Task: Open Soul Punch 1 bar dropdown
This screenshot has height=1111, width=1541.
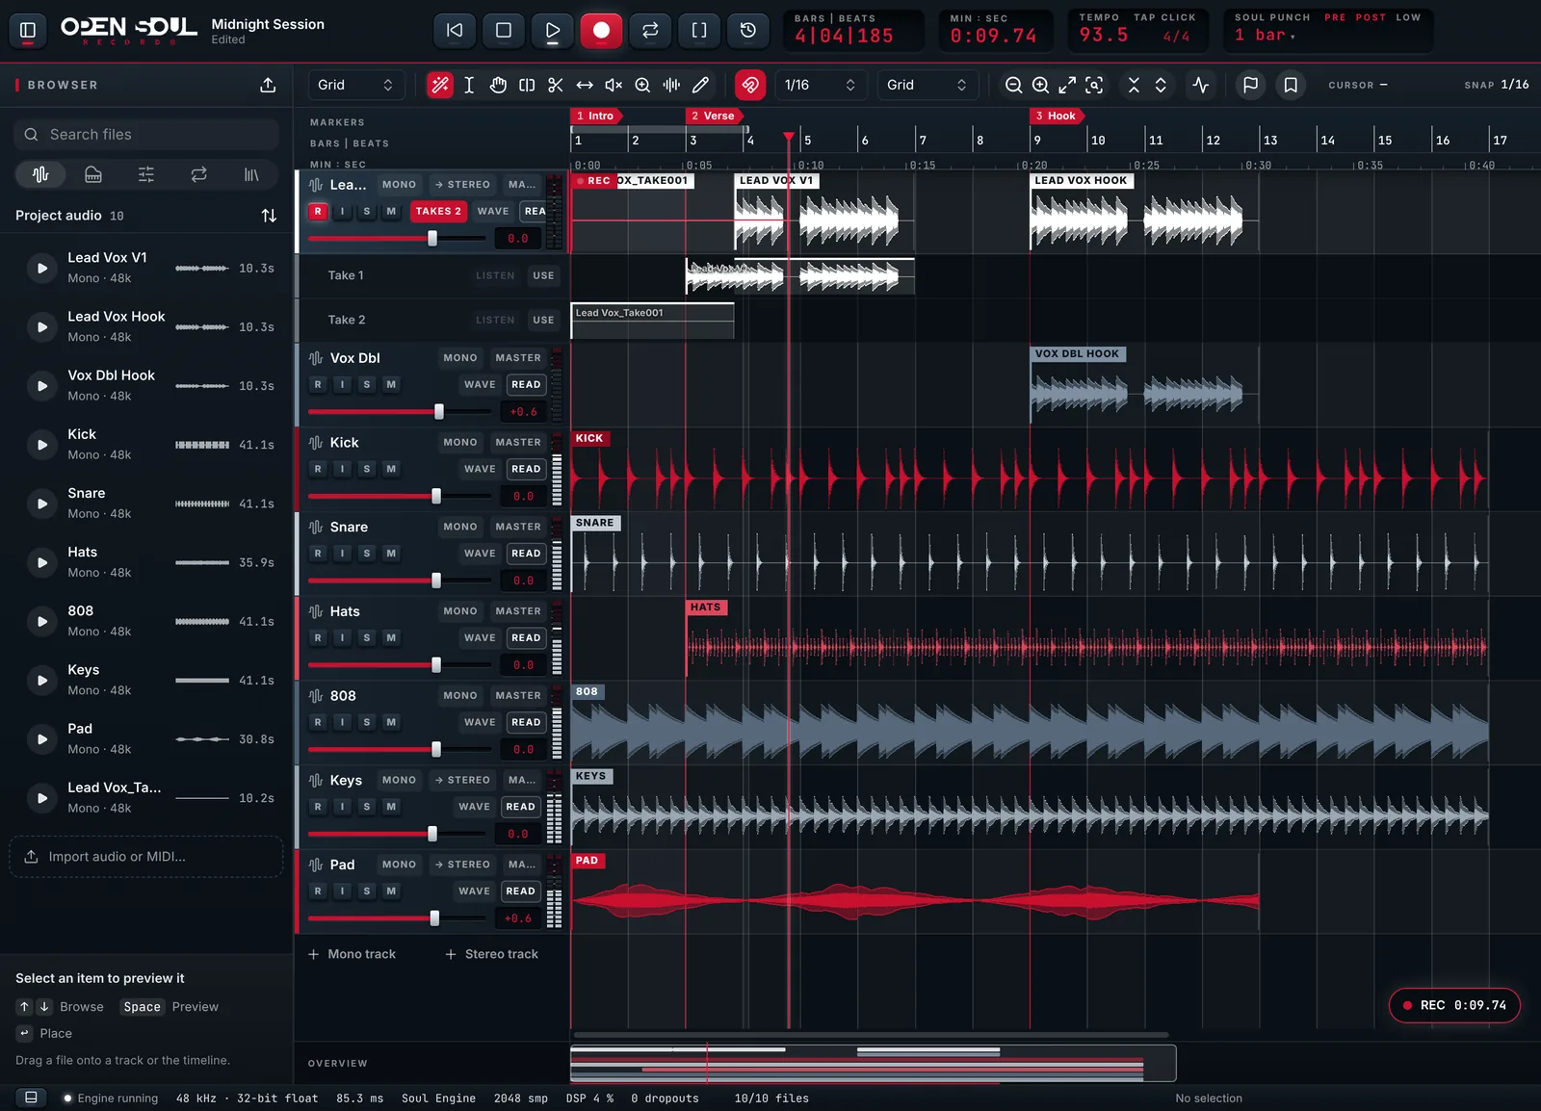Action: 1266,36
